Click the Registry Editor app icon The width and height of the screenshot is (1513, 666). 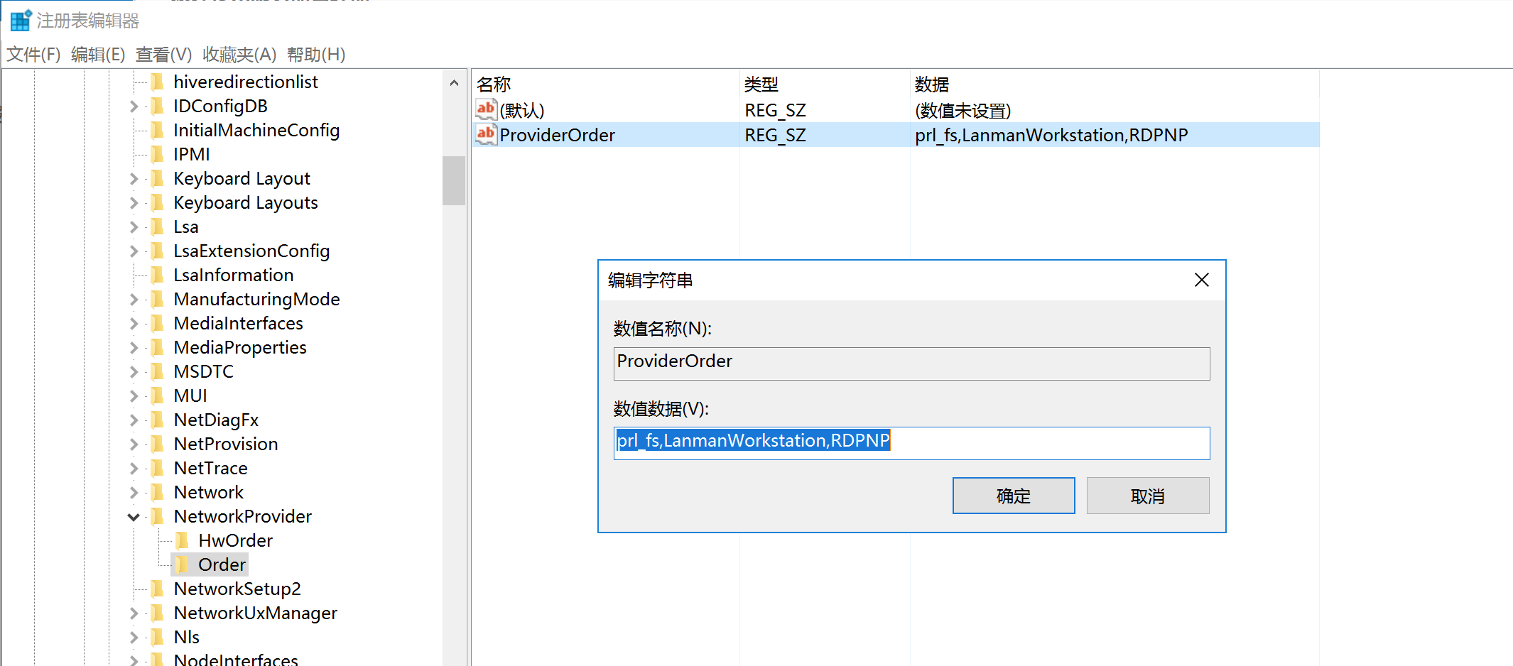(21, 21)
